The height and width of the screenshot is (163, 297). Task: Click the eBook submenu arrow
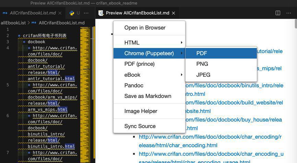pyautogui.click(x=181, y=75)
